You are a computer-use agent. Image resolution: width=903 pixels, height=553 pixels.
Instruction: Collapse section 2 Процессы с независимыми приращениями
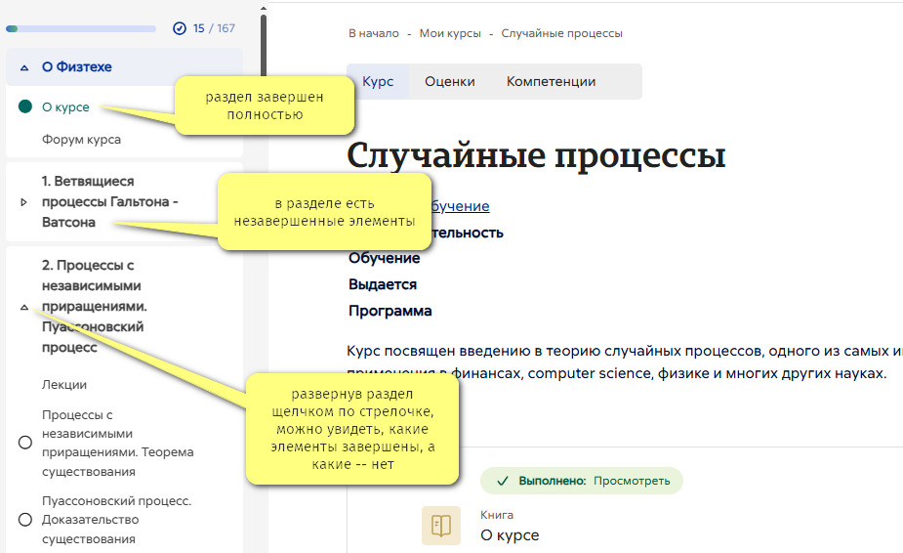tap(24, 307)
